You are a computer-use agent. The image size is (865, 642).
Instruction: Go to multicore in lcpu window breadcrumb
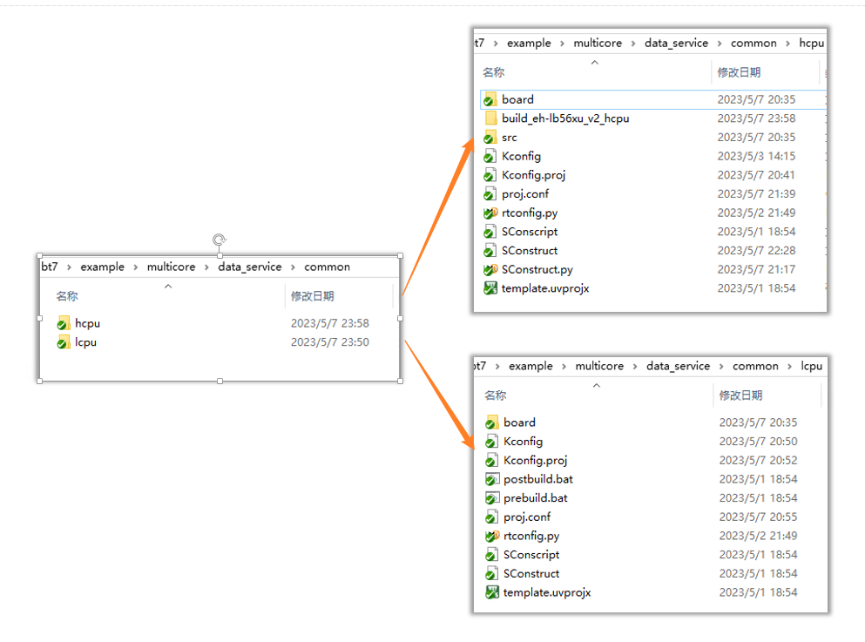(x=599, y=367)
